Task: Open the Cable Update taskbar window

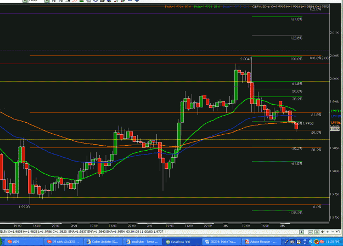Action: click(104, 242)
